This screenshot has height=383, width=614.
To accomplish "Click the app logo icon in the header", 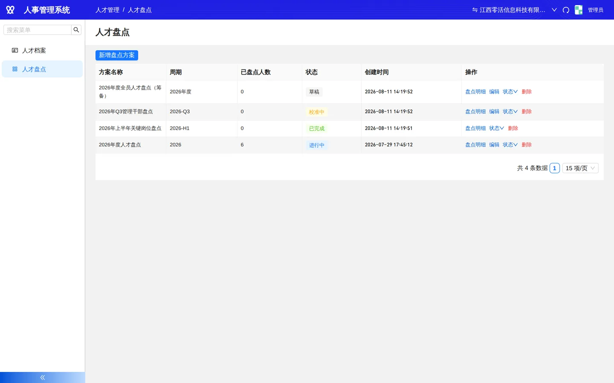I will pyautogui.click(x=10, y=10).
